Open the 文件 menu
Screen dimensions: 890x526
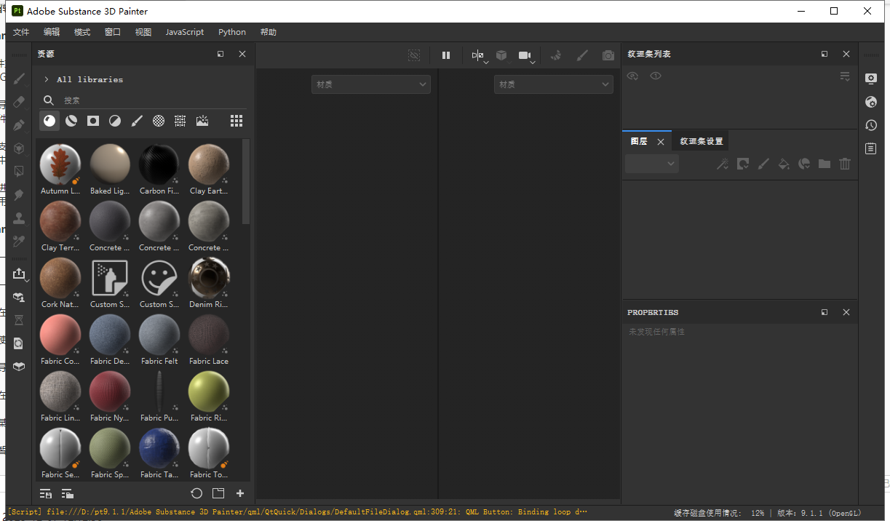(x=21, y=32)
